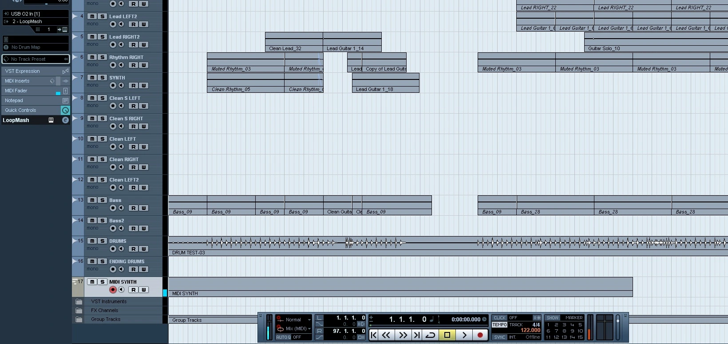Viewport: 728px width, 344px height.
Task: Record-enable the ENDING DRUMS track
Action: [113, 269]
